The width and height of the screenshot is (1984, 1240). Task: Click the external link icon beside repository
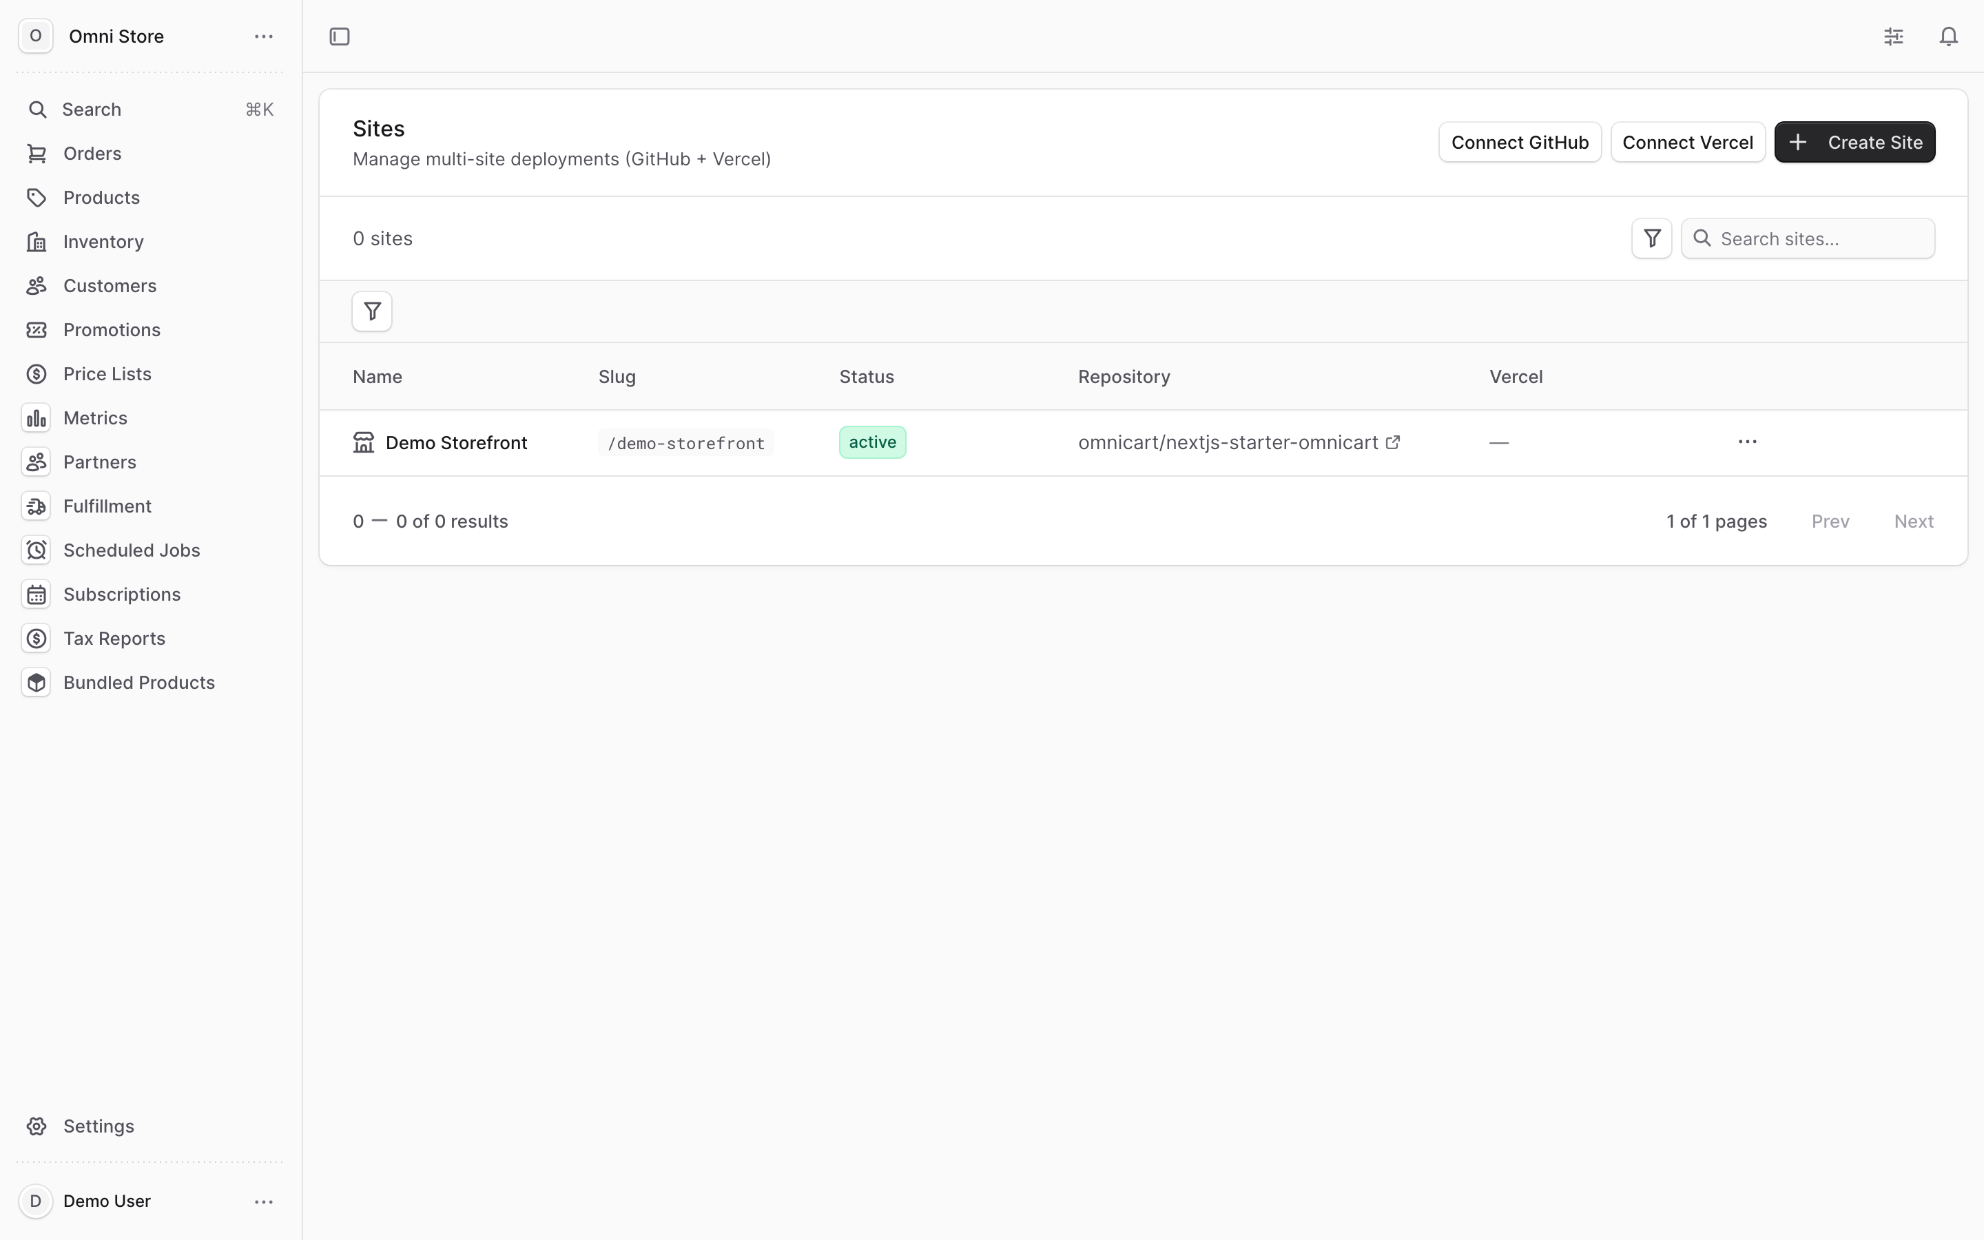pos(1393,443)
